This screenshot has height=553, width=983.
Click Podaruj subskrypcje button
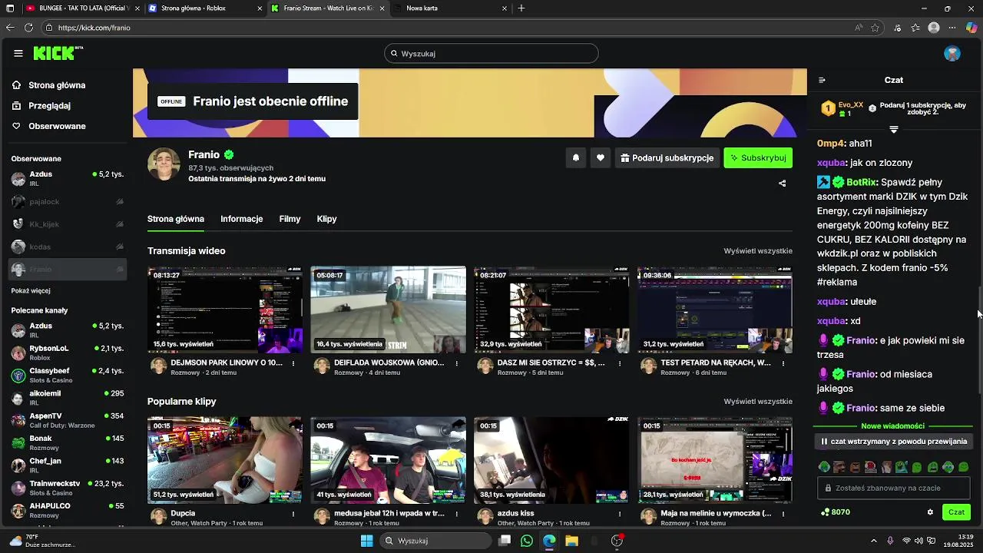tap(667, 157)
